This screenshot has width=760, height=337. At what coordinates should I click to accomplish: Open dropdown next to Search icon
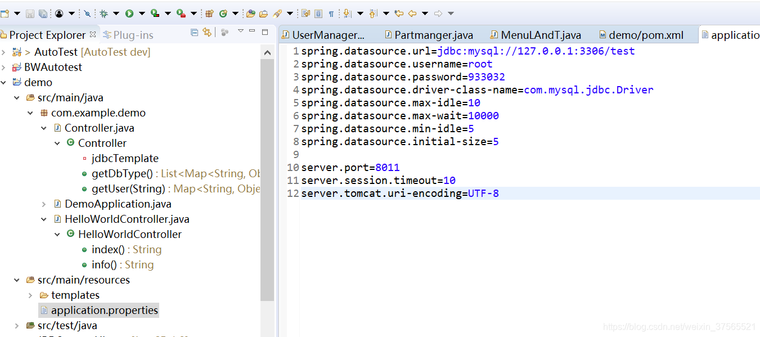(x=290, y=13)
